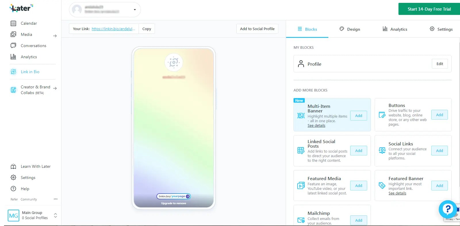Add the Social Links block
Viewport: 460px width, 226px height.
[x=439, y=151]
